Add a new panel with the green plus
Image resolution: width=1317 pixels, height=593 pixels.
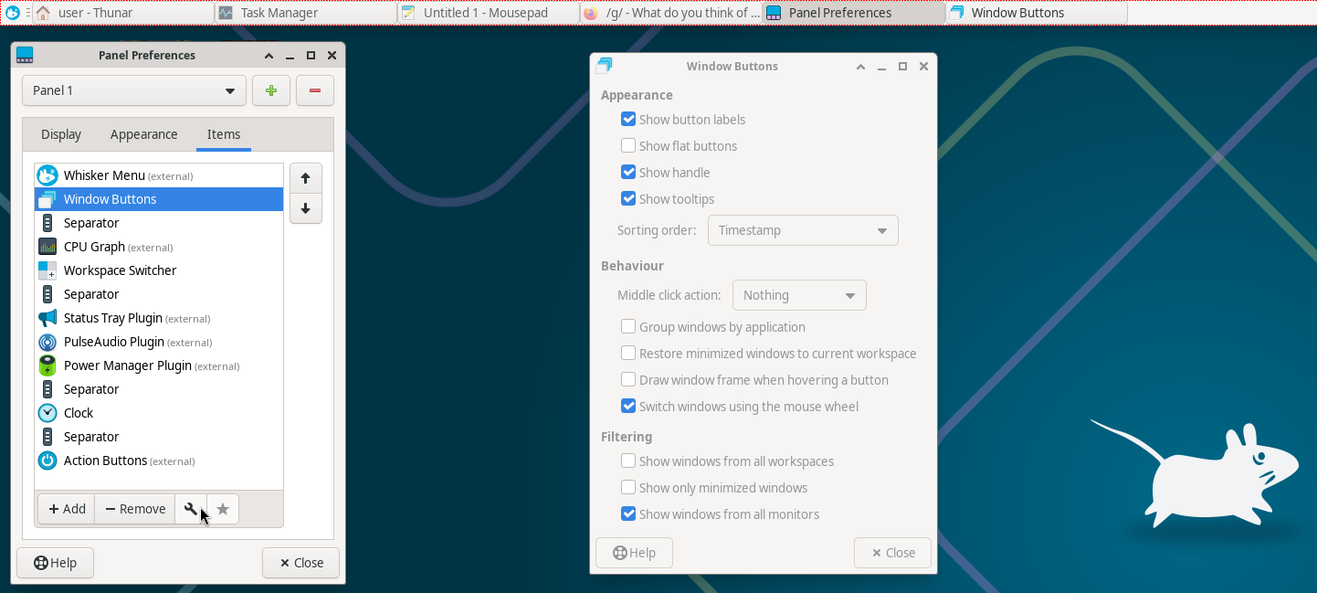click(271, 90)
